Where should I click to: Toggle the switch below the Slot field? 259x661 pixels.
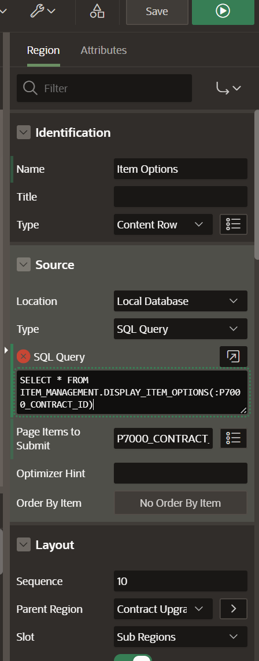click(132, 658)
